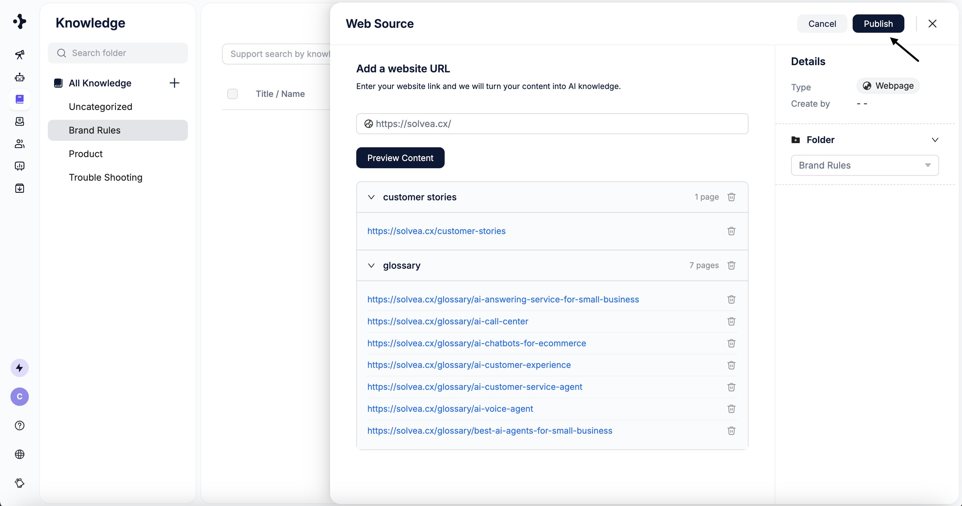Collapse the customer stories section
The image size is (962, 506).
click(x=371, y=197)
